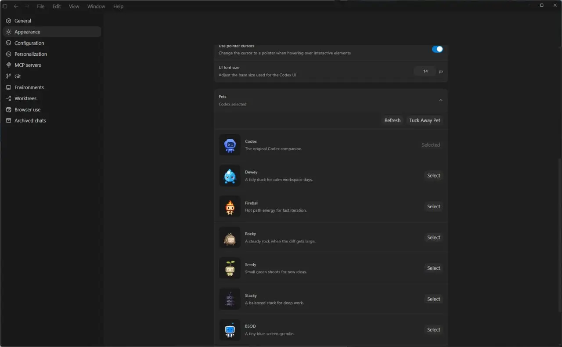
Task: Click the Codex pet avatar thumbnail
Action: click(x=230, y=145)
